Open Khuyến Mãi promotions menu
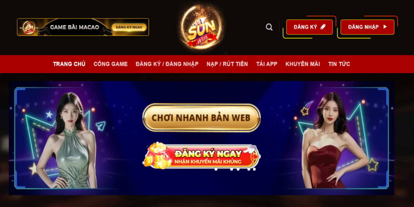Screen dimensions: 414x207 click(303, 64)
